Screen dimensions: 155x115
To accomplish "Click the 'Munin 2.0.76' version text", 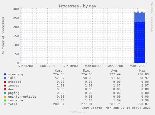I will click(x=77, y=112).
